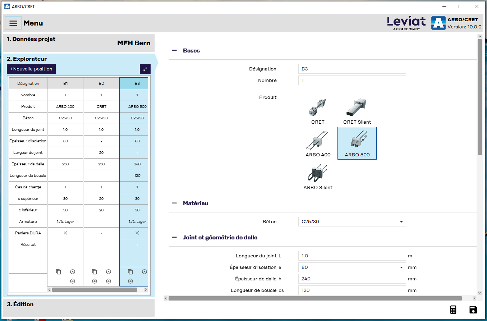Click the Longueur du joint input
This screenshot has width=487, height=321.
point(352,256)
